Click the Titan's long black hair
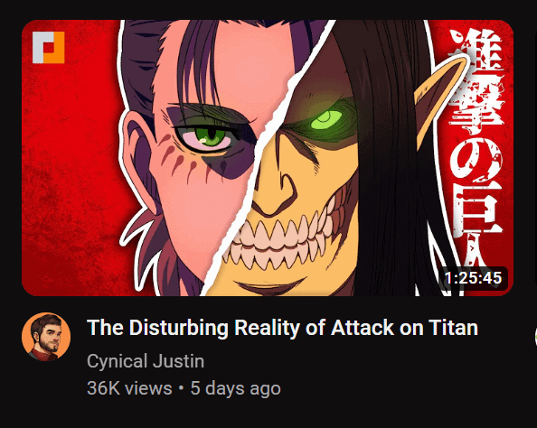Image resolution: width=537 pixels, height=428 pixels. (x=387, y=154)
